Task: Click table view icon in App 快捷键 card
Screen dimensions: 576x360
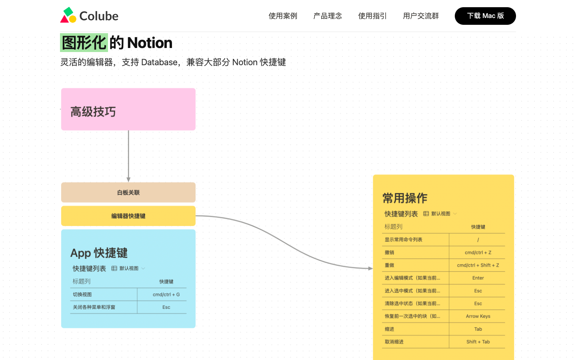Action: click(114, 268)
